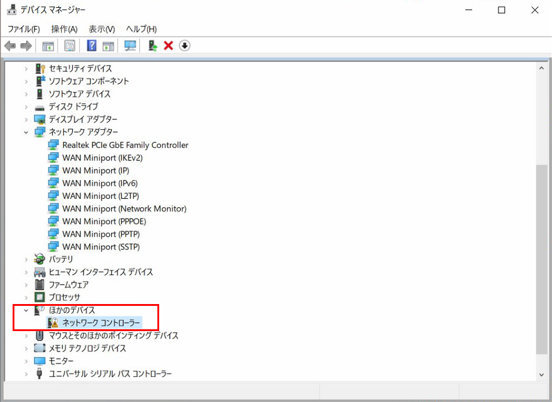The width and height of the screenshot is (552, 402).
Task: Click the ネットワーク アダプター label
Action: [x=83, y=132]
